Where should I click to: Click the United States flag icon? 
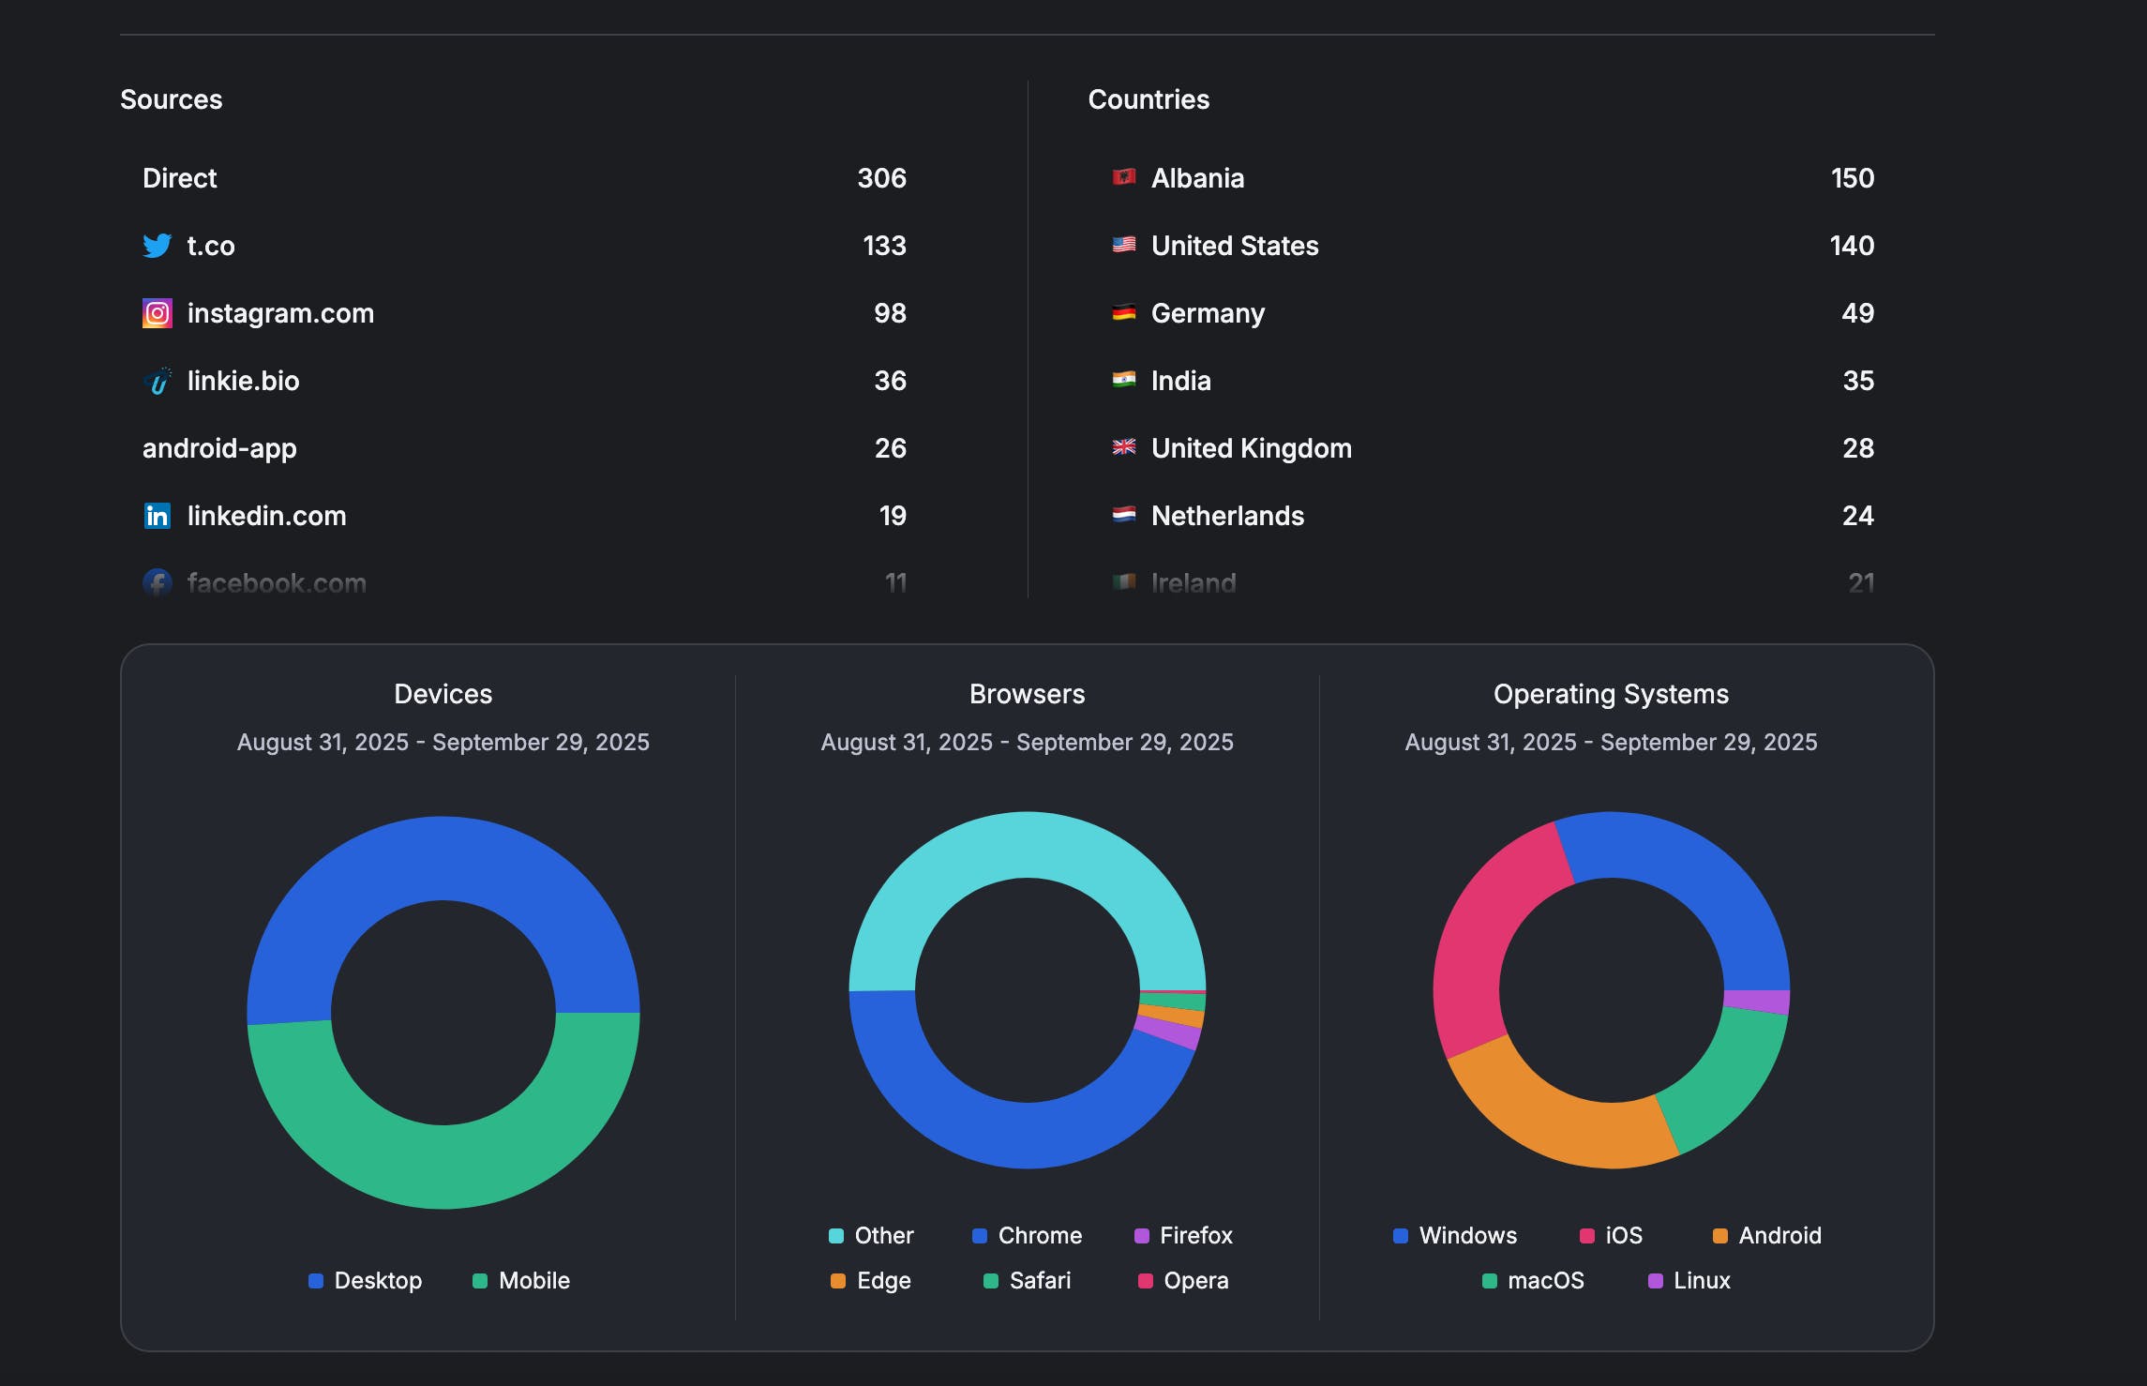click(1123, 245)
